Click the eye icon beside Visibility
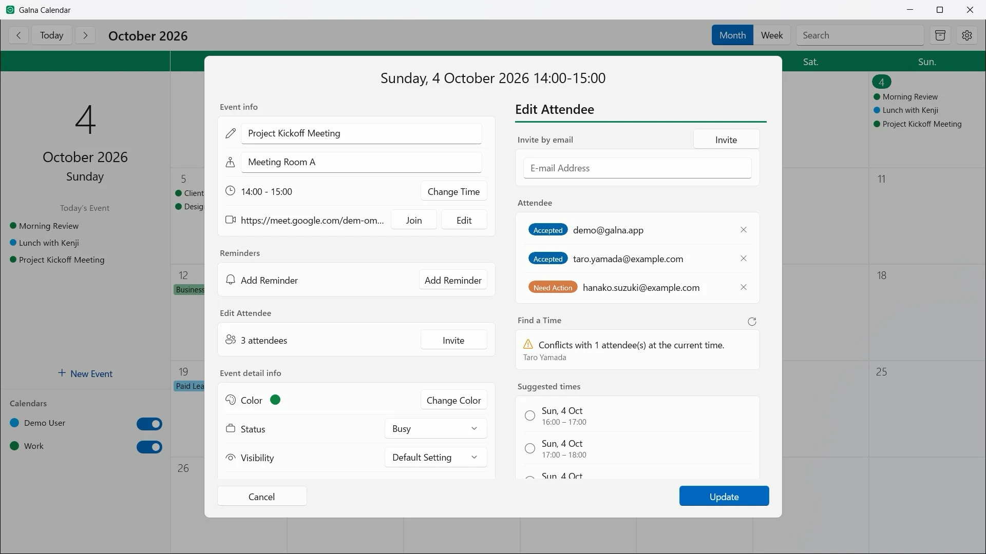986x554 pixels. 231,457
